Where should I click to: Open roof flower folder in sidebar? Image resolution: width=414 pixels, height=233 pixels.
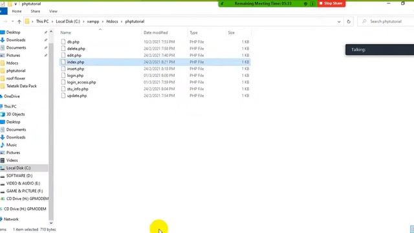tap(16, 78)
